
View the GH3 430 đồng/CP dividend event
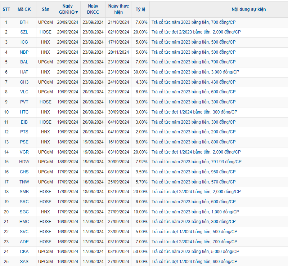click(x=193, y=82)
